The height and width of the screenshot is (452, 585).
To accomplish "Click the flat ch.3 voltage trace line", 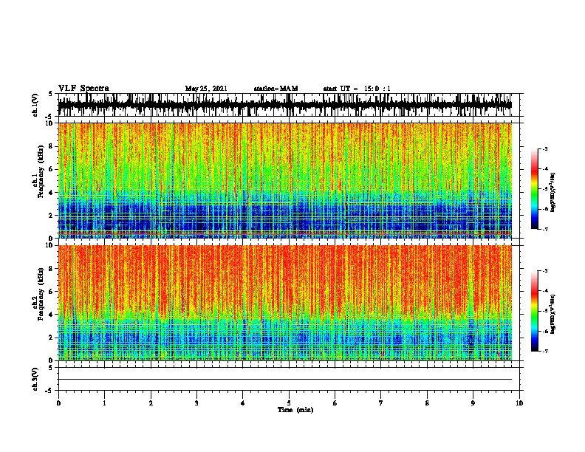I will coord(285,380).
